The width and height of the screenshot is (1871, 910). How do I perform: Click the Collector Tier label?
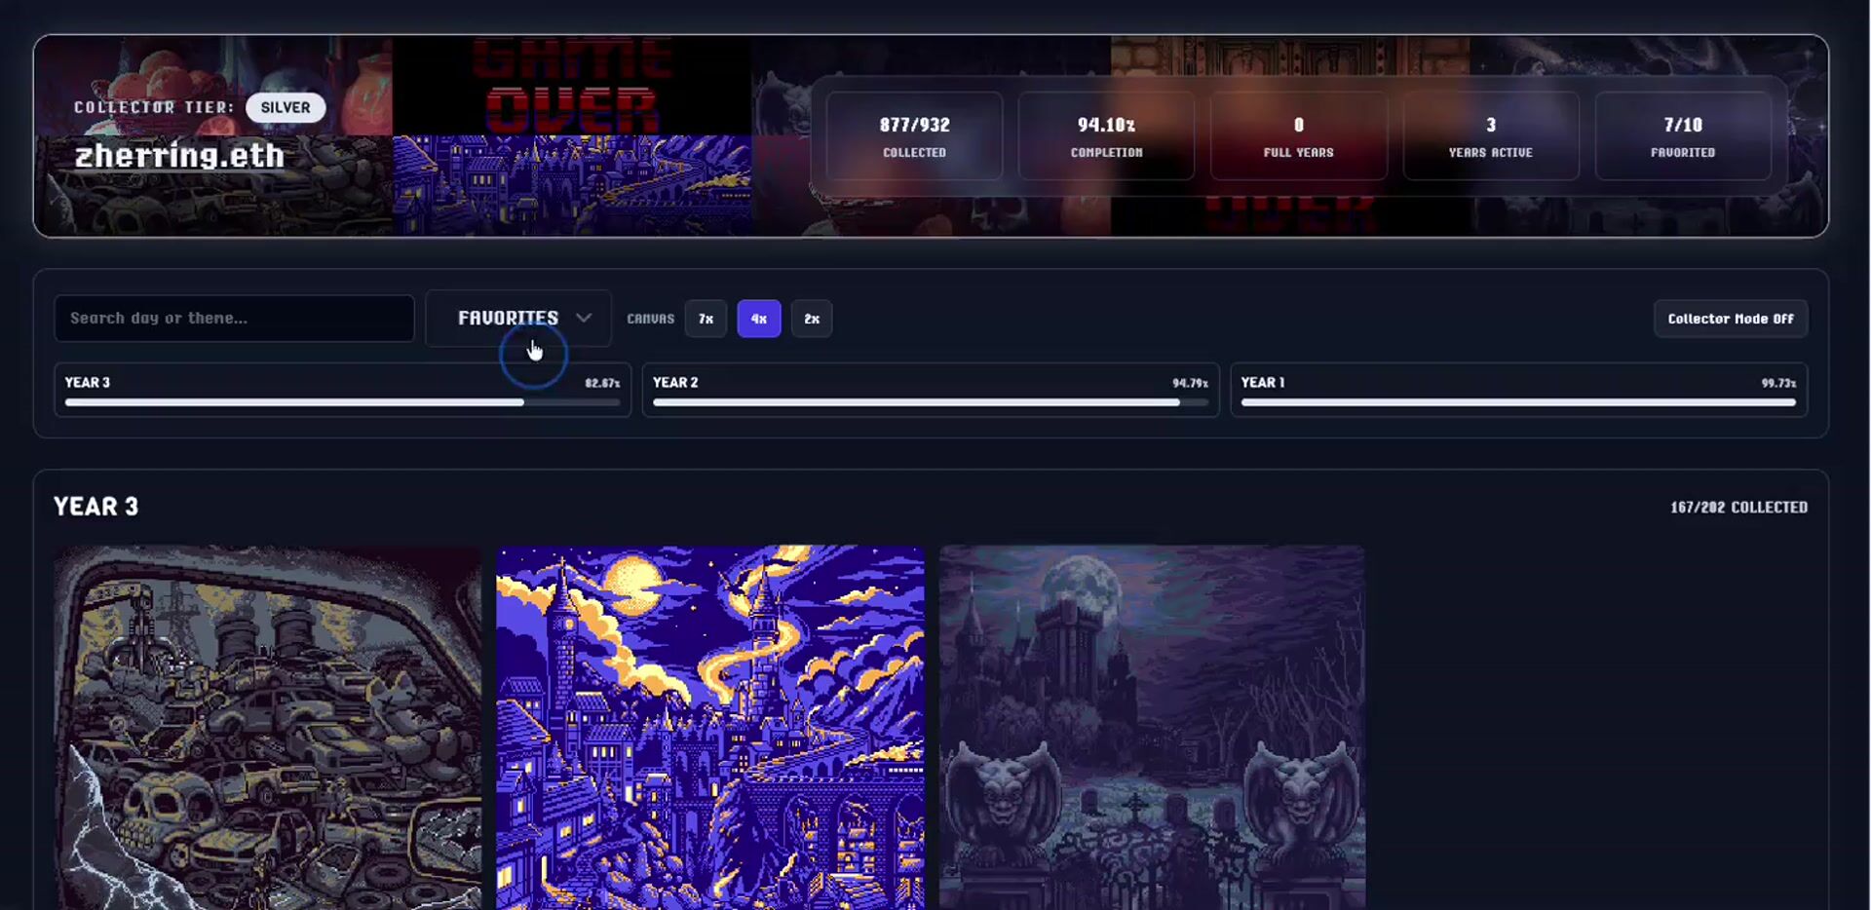tap(154, 107)
